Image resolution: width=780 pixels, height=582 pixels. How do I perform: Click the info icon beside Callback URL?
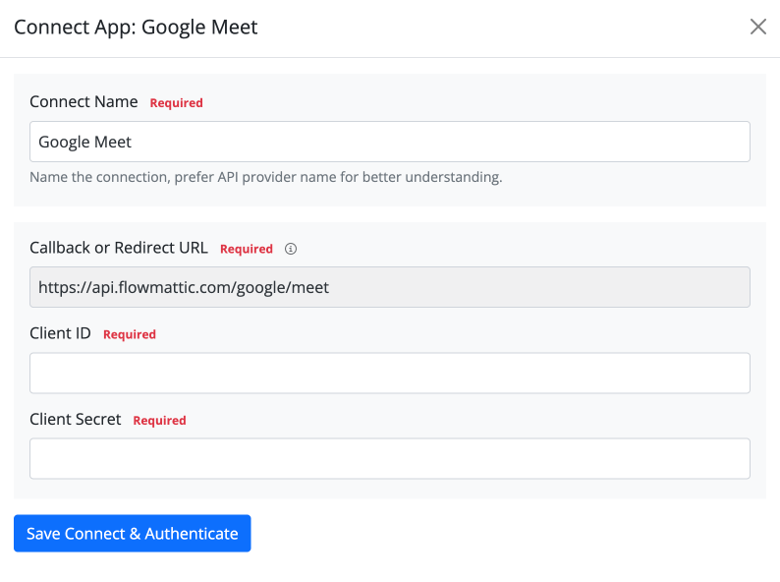(290, 249)
